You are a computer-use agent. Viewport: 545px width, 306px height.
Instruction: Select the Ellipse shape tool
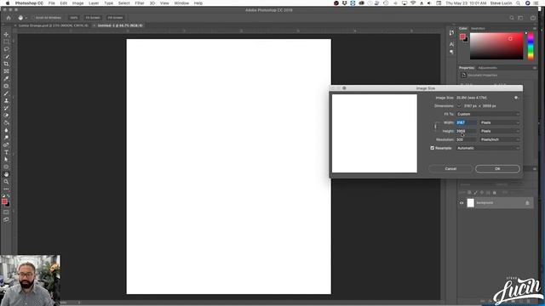click(x=6, y=167)
